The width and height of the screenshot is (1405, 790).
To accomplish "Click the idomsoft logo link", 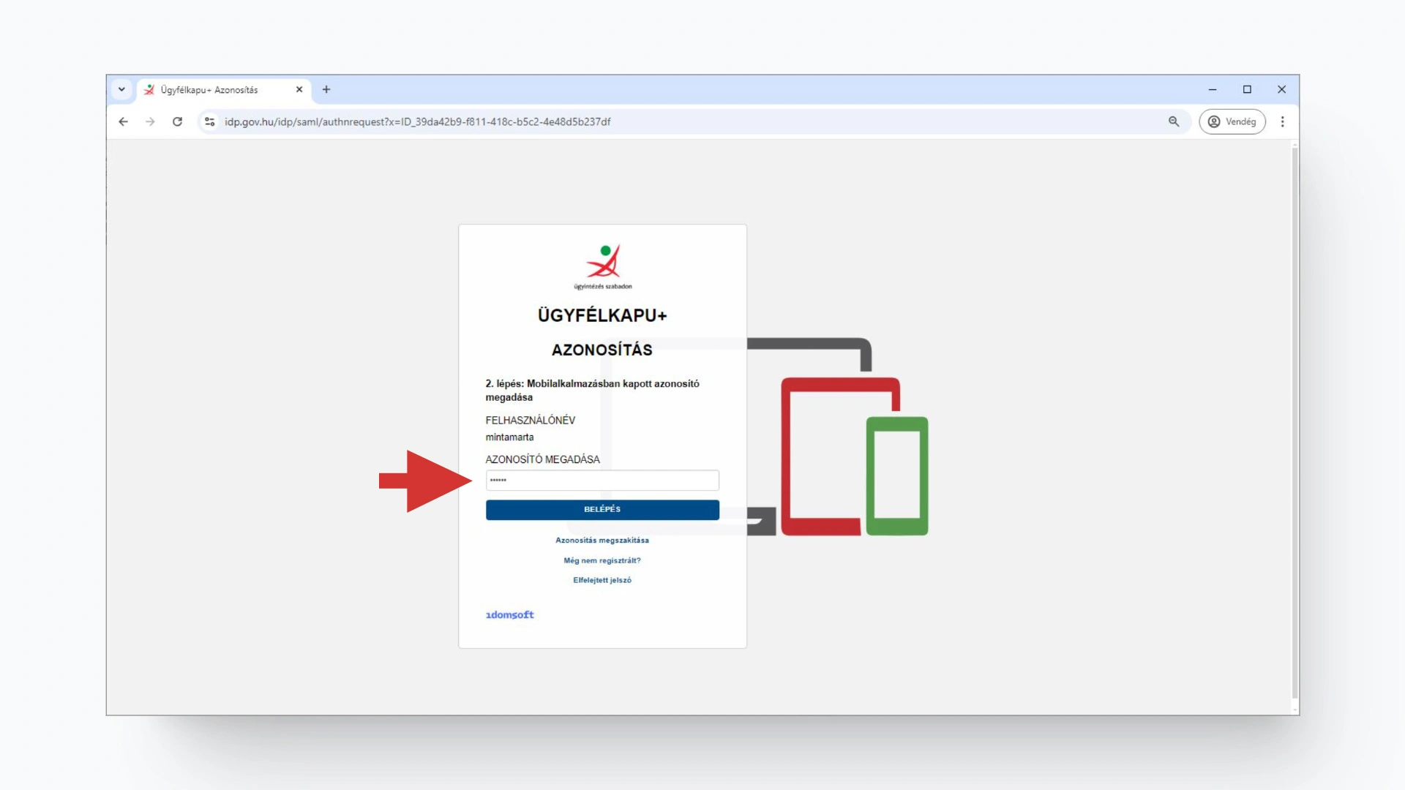I will click(510, 614).
